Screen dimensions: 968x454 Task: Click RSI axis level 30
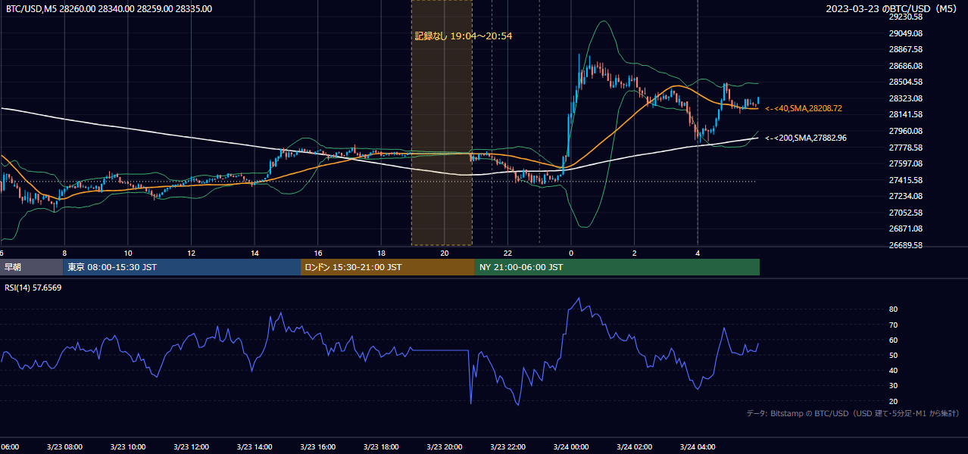[893, 386]
